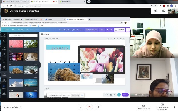Go to Home in Canva top bar
Image resolution: width=178 pixels, height=111 pixels.
pyautogui.click(x=6, y=30)
